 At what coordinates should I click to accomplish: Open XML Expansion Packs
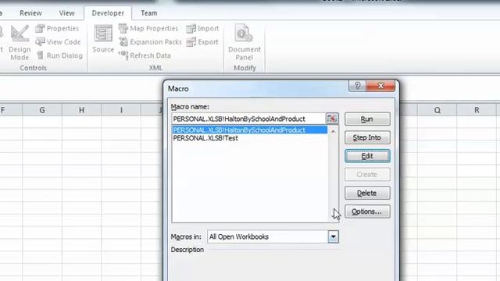point(150,41)
